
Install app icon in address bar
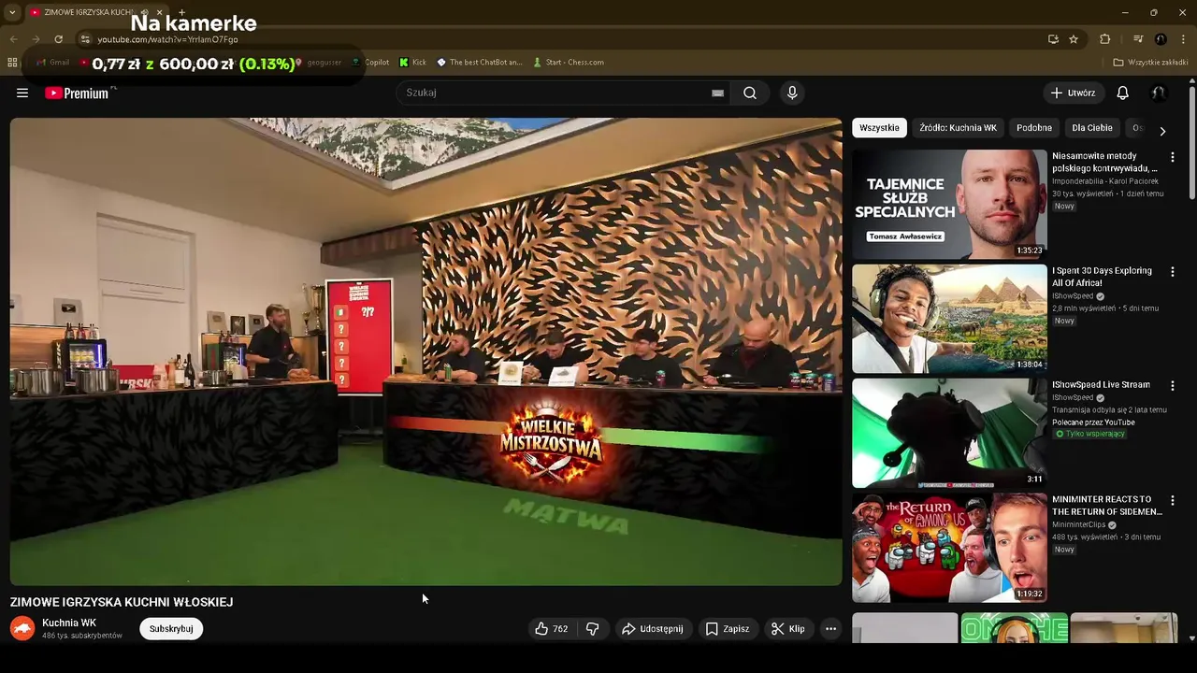pyautogui.click(x=1053, y=39)
